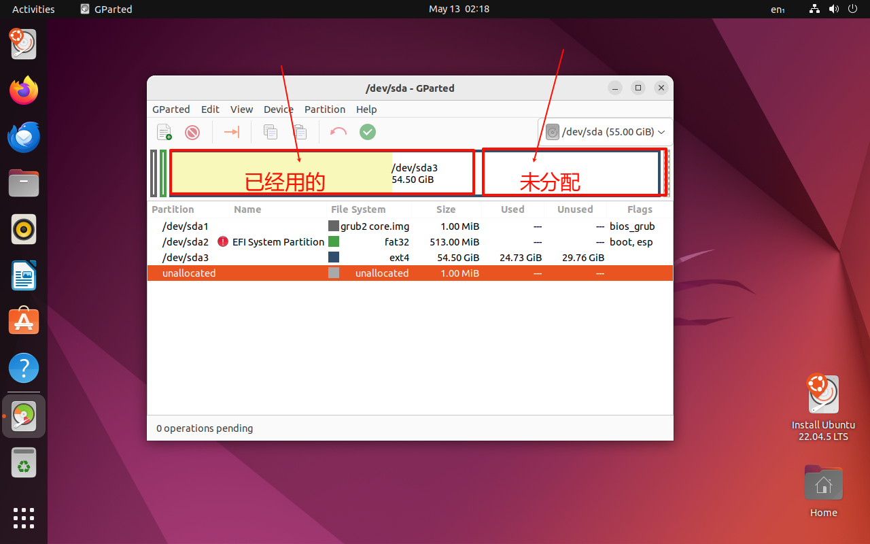
Task: Open LibreOffice Writer from the dock
Action: pyautogui.click(x=24, y=275)
